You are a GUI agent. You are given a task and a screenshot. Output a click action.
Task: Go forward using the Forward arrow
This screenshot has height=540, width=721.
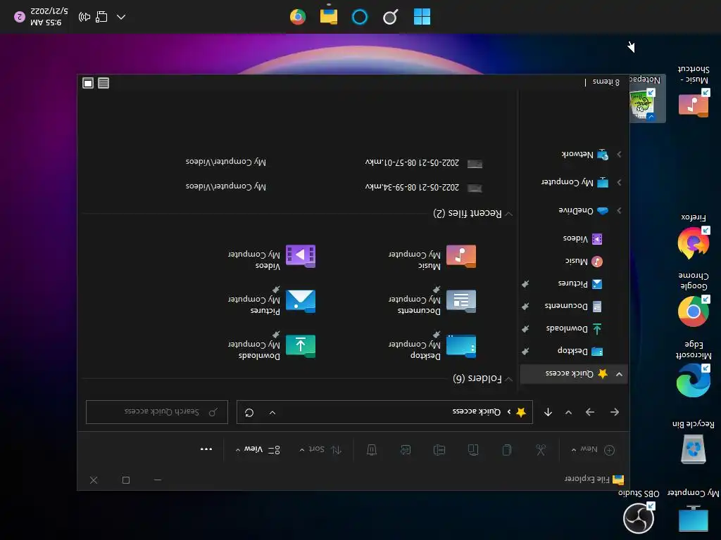click(590, 412)
